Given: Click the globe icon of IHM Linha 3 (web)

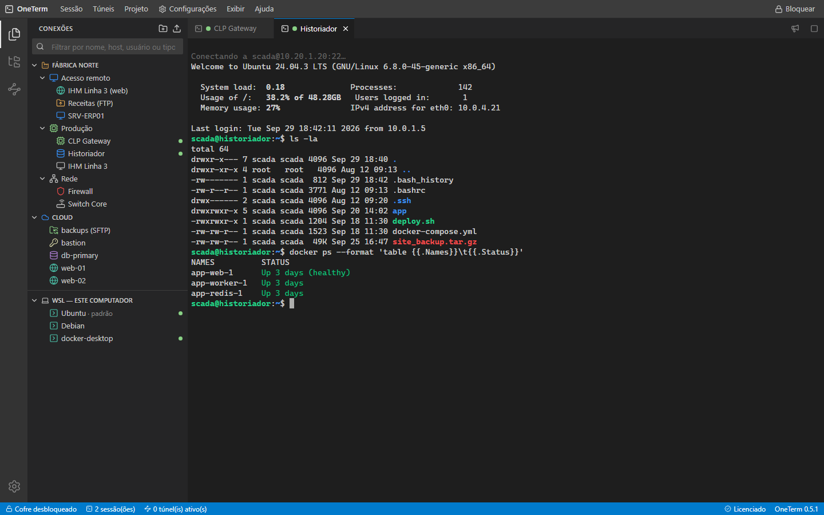Looking at the screenshot, I should click(61, 90).
